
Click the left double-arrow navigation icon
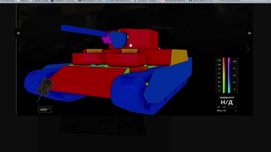18,33
